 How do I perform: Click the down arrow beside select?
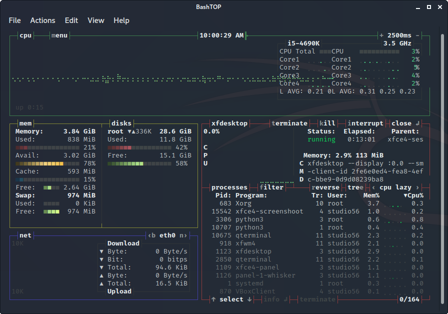249,299
